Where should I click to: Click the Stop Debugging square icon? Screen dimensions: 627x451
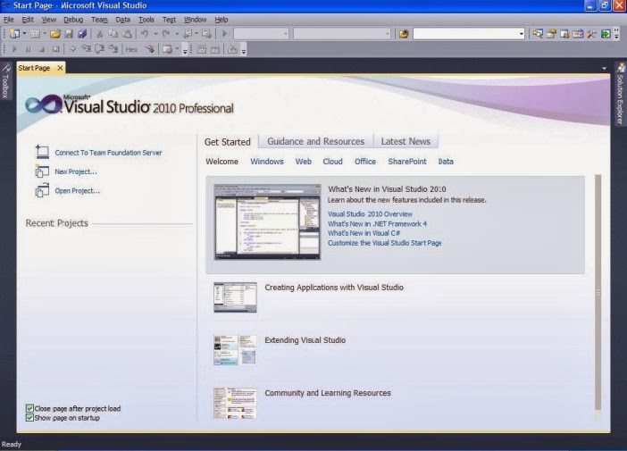coord(42,49)
